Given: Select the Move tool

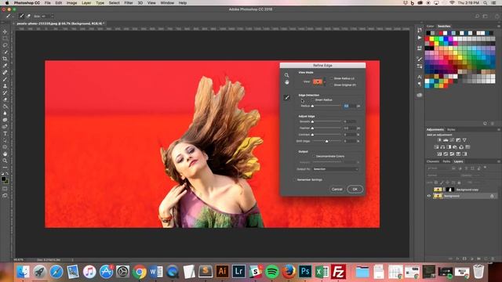Looking at the screenshot, I should [x=5, y=31].
